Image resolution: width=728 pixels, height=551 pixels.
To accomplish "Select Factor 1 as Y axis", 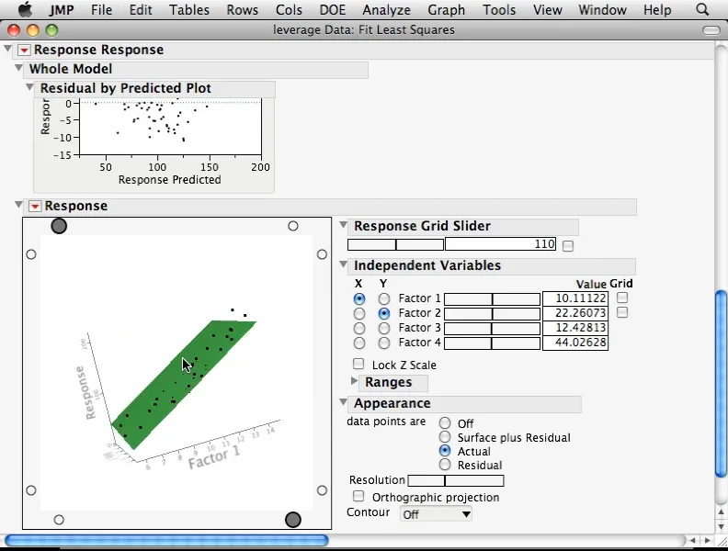I will [384, 298].
